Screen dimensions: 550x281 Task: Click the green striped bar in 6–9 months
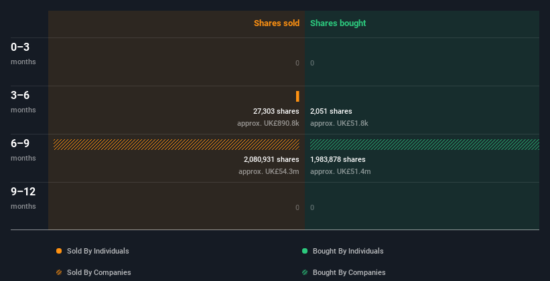click(425, 145)
